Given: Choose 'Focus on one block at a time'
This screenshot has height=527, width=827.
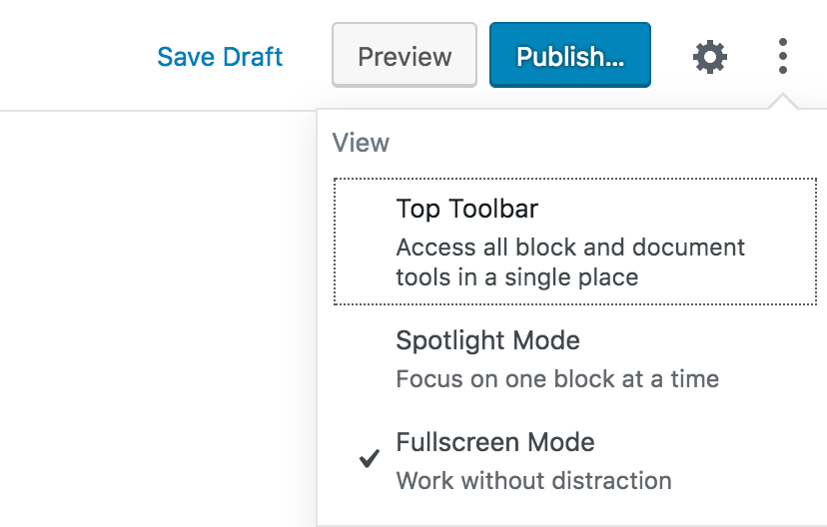Looking at the screenshot, I should point(557,379).
